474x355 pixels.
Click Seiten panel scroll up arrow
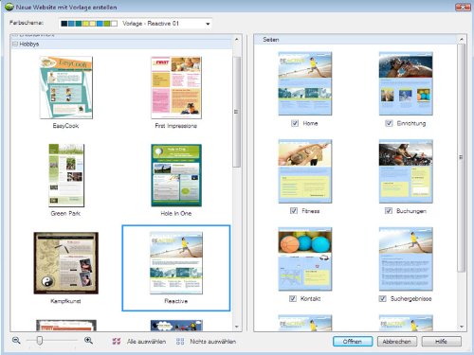[462, 40]
